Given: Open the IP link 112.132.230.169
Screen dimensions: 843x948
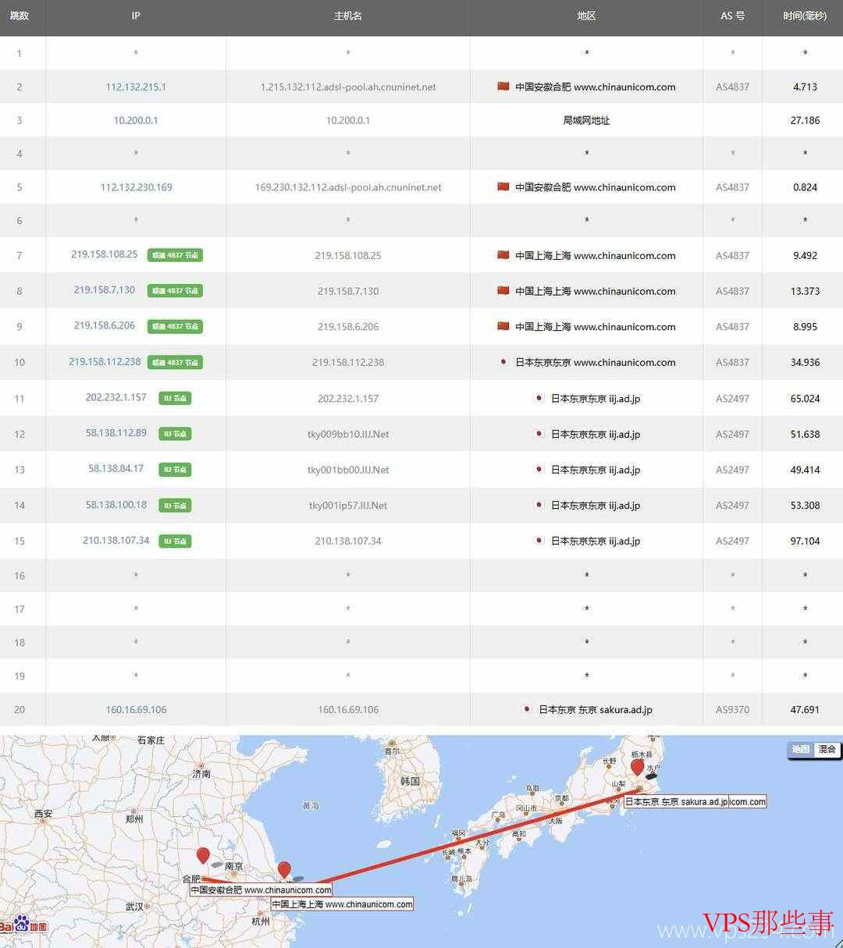Looking at the screenshot, I should tap(136, 187).
